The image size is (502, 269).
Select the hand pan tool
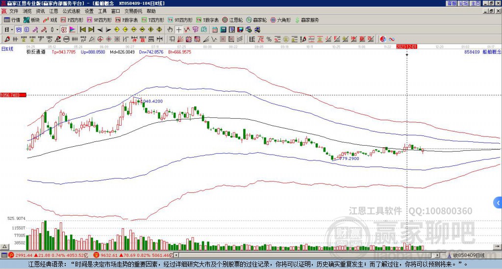(170, 30)
